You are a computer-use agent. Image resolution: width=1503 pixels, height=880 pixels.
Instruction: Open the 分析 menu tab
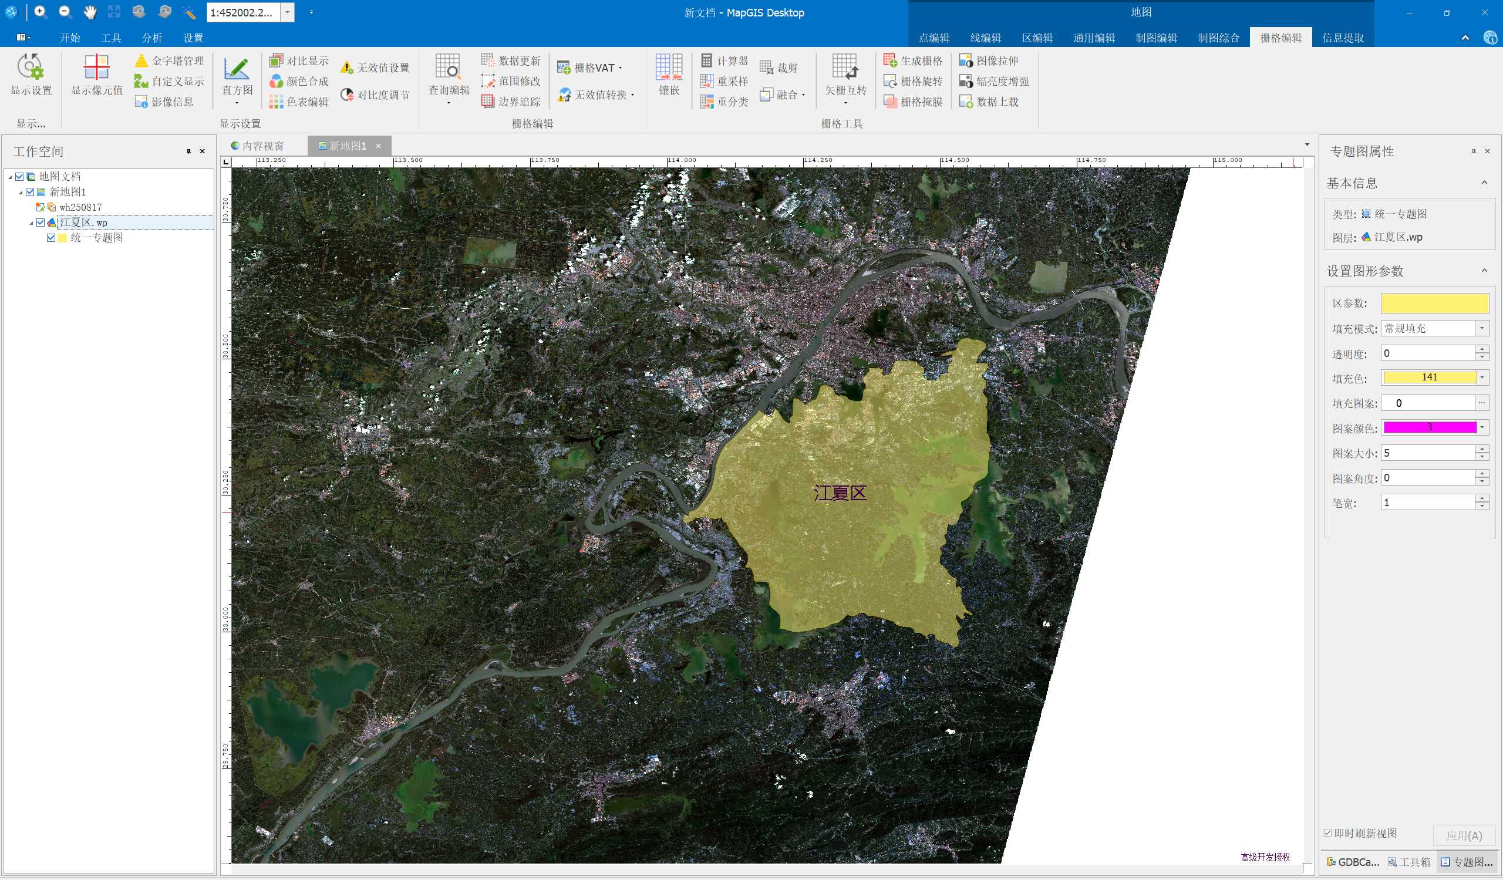point(152,38)
